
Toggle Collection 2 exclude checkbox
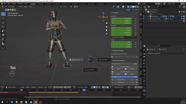pos(179,12)
